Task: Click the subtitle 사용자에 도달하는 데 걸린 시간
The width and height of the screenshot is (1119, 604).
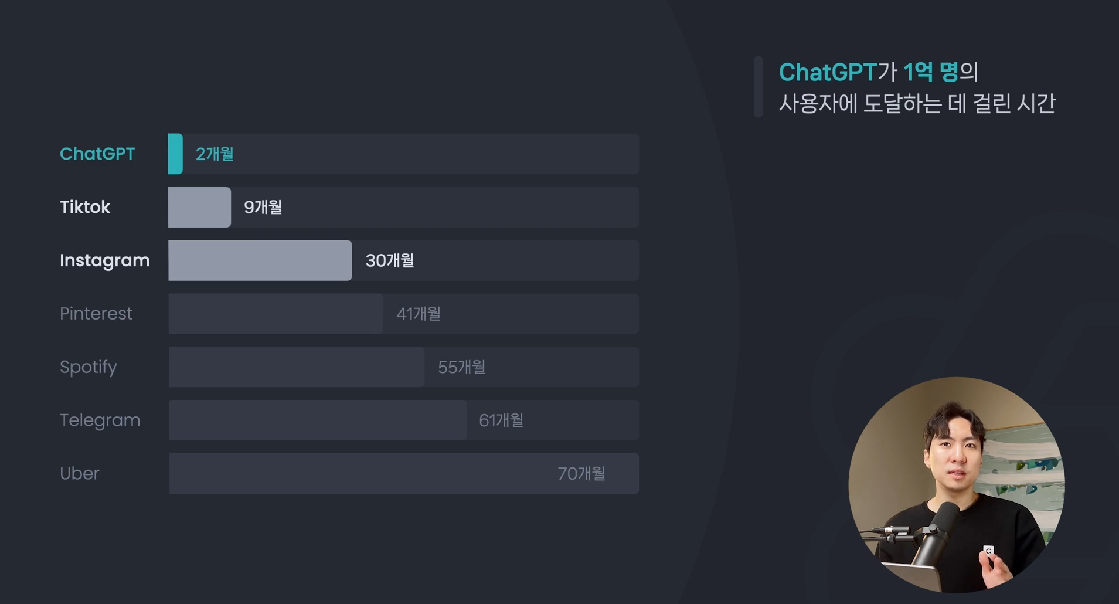Action: click(917, 104)
